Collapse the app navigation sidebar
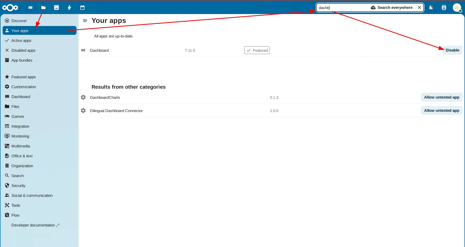 pyautogui.click(x=85, y=21)
